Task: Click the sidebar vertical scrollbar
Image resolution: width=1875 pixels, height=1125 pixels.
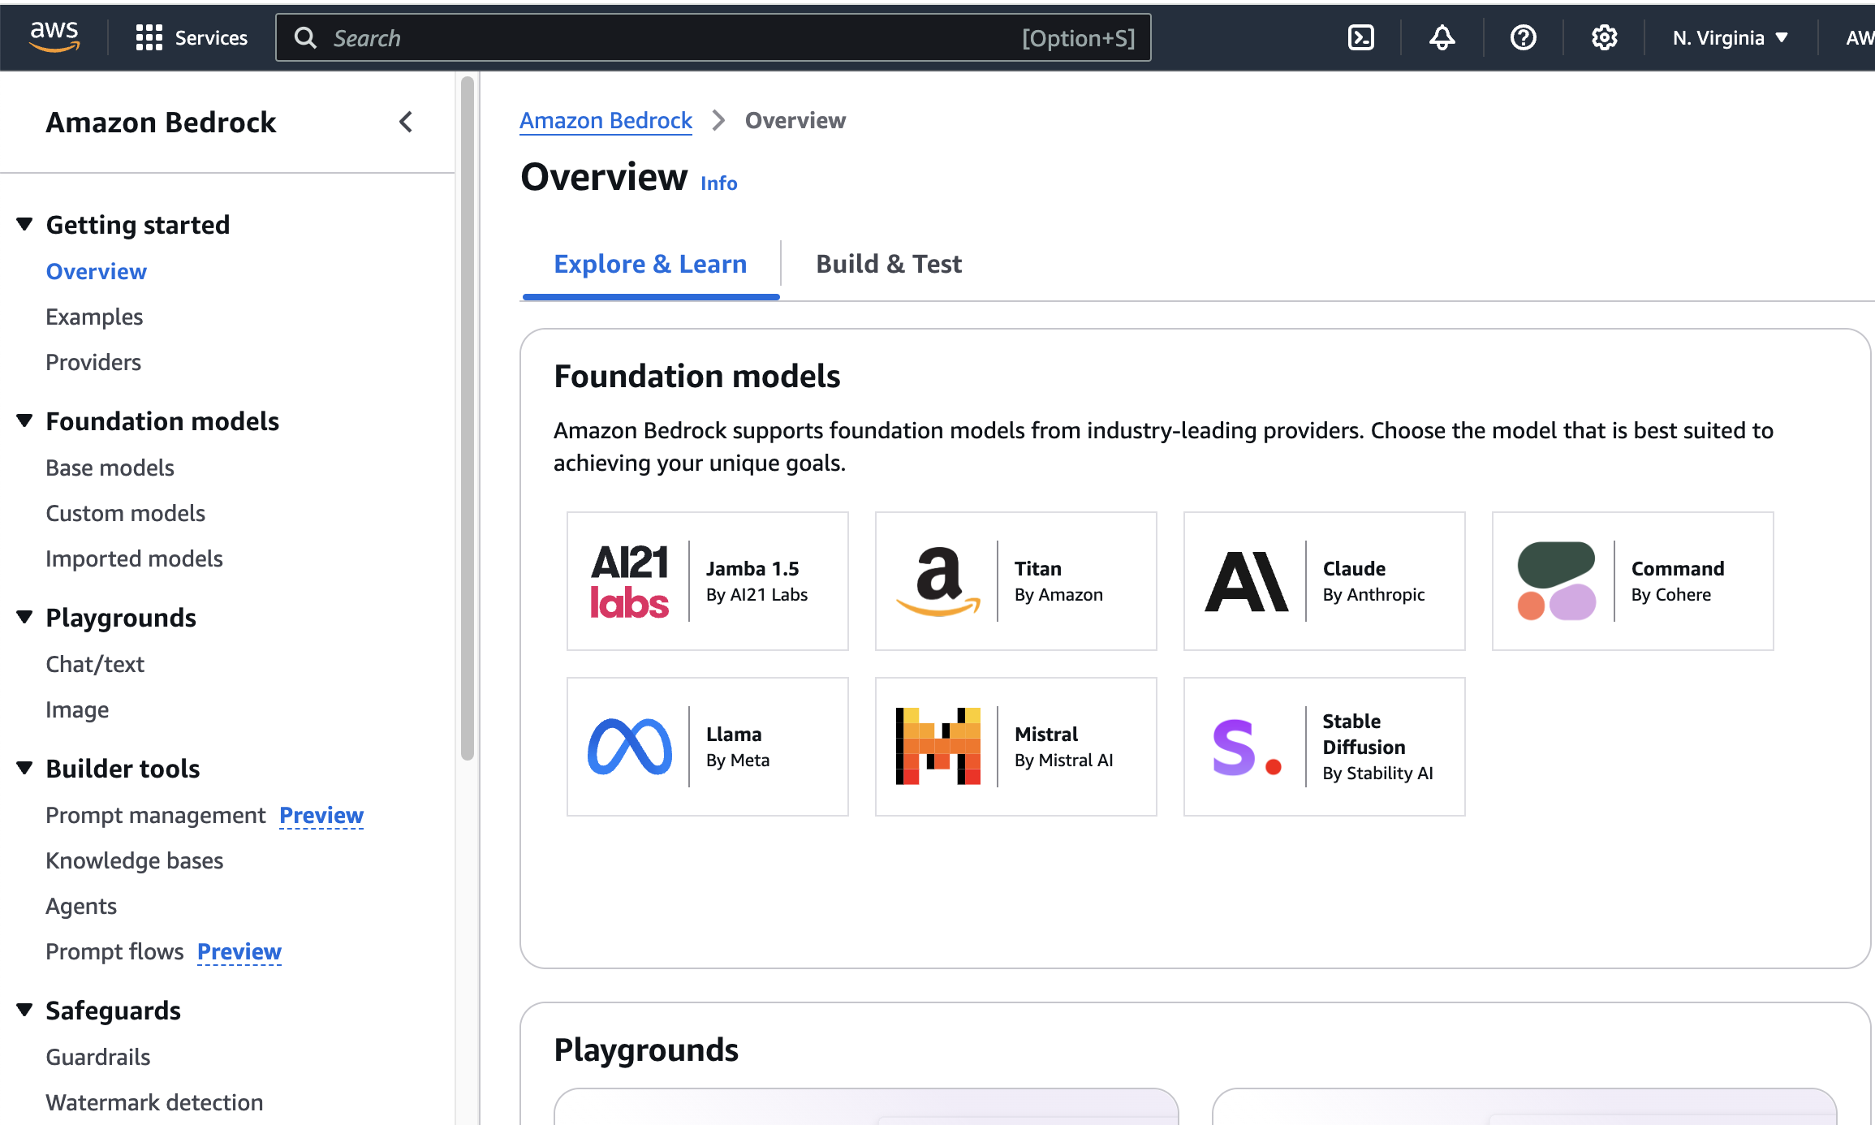Action: click(x=467, y=418)
